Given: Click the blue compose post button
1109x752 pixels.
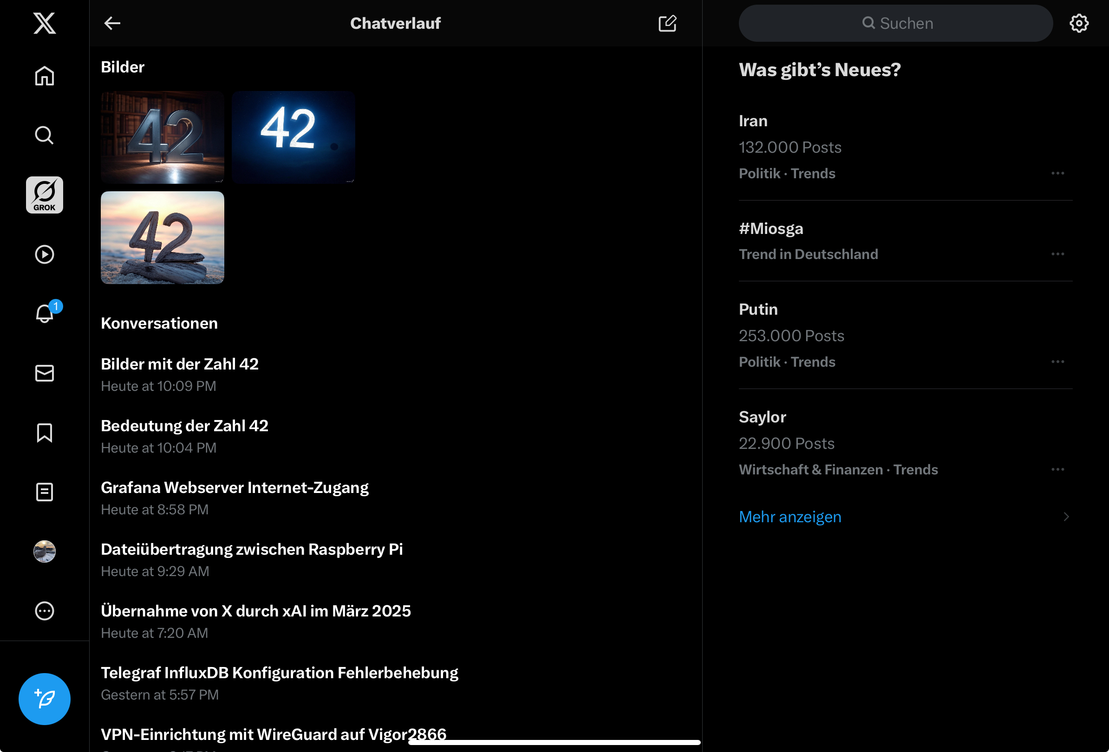Looking at the screenshot, I should 45,699.
